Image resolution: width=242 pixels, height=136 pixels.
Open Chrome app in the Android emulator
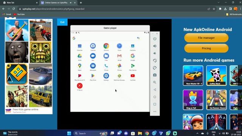point(106,46)
